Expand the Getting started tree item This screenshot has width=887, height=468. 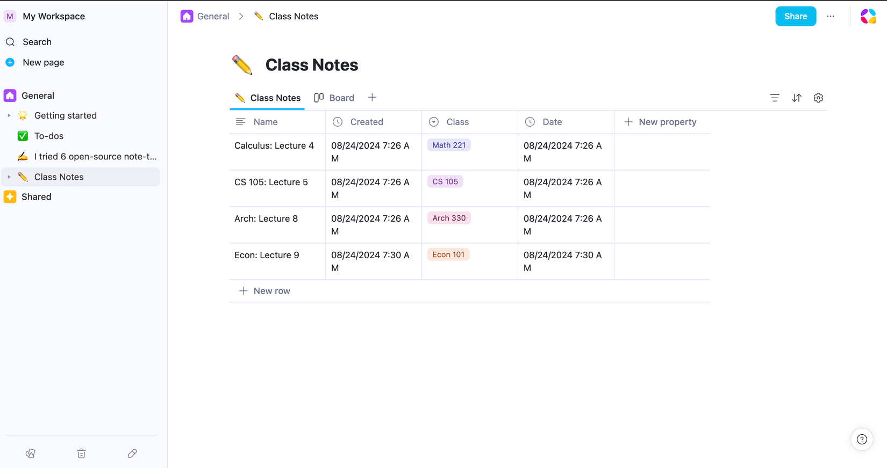point(9,115)
